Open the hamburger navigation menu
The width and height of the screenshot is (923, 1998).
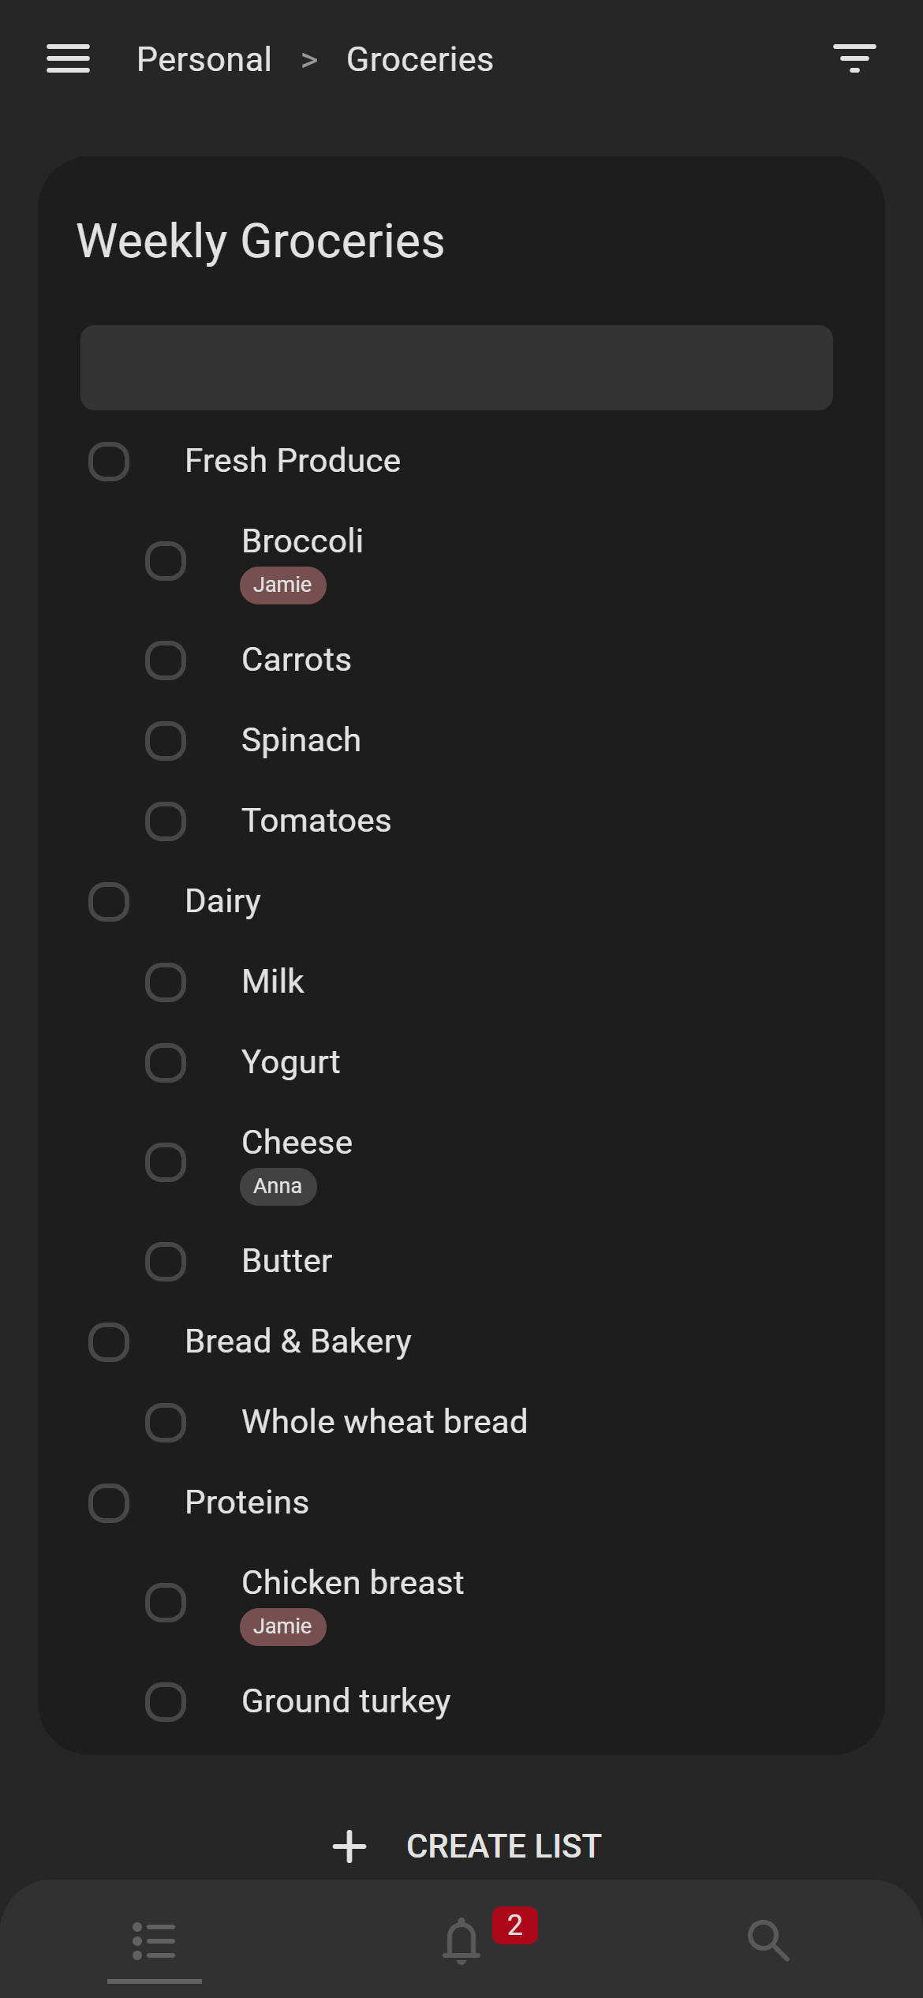tap(69, 59)
